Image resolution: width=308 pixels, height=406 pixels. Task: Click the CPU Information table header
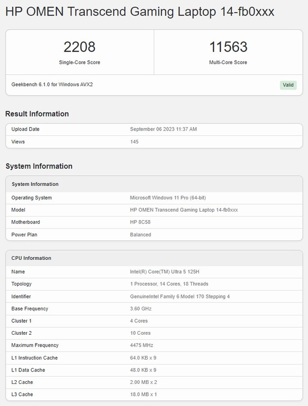(x=154, y=258)
